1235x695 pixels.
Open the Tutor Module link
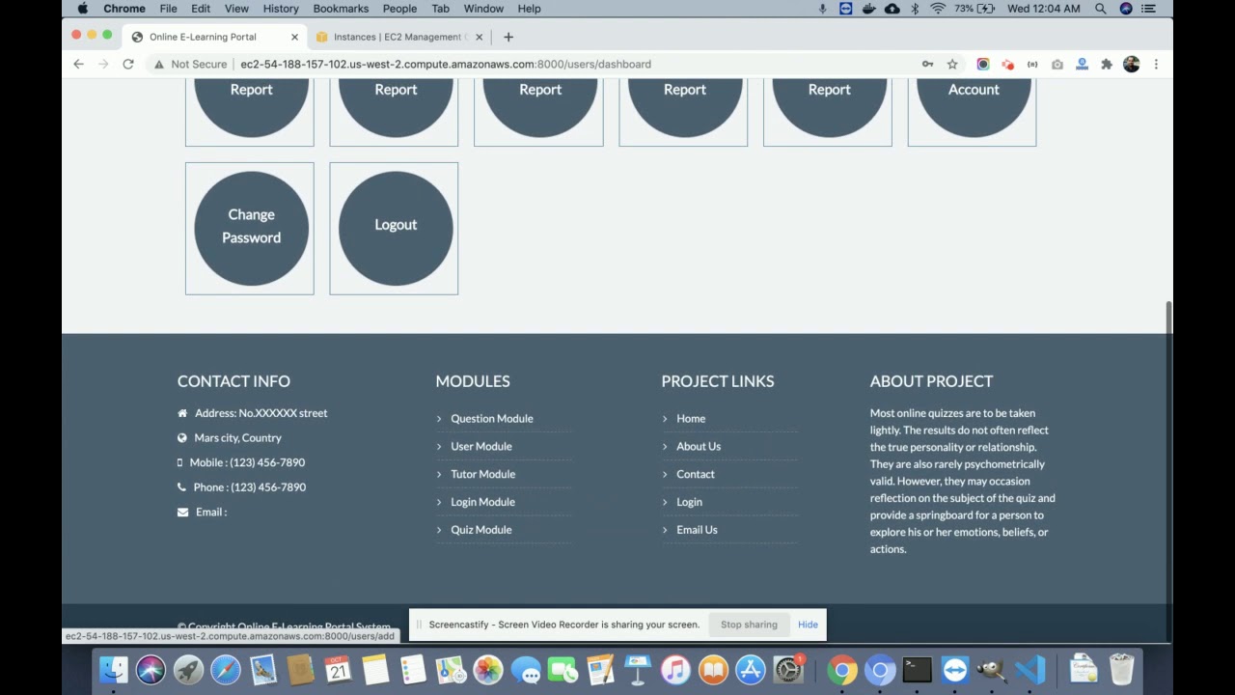pyautogui.click(x=482, y=474)
